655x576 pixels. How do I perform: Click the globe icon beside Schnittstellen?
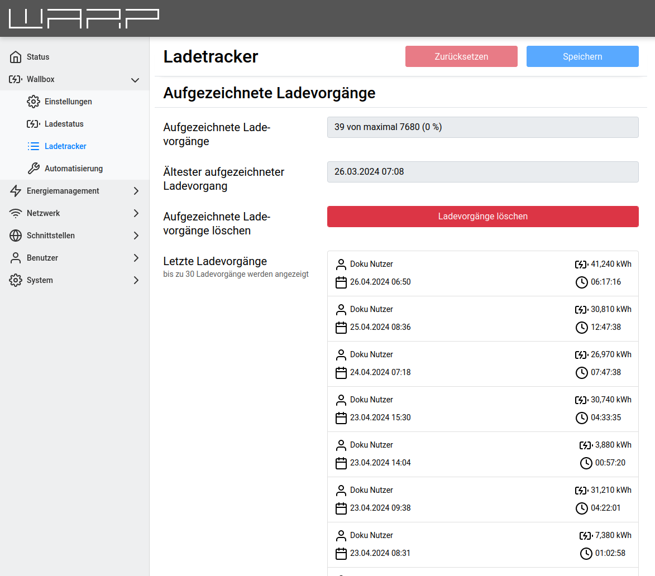click(16, 236)
